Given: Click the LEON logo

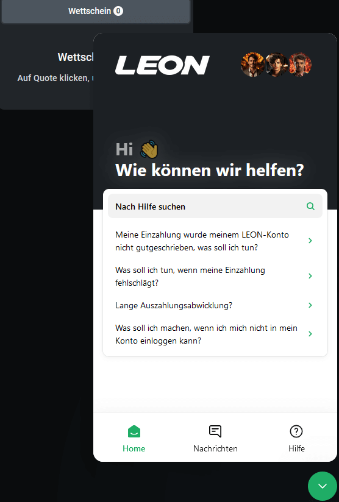Looking at the screenshot, I should click(x=162, y=65).
